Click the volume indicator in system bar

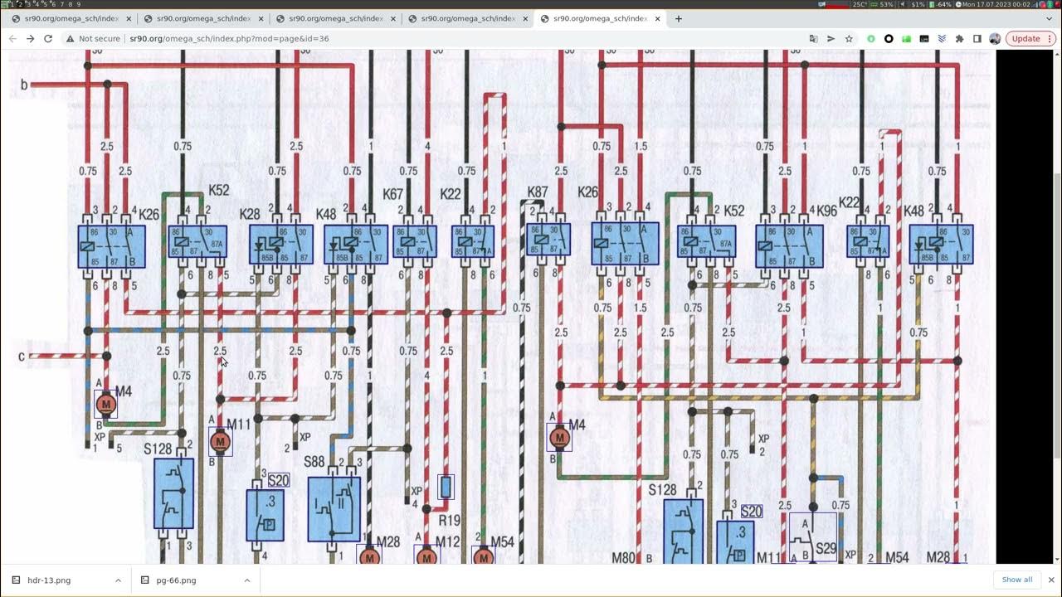(913, 4)
